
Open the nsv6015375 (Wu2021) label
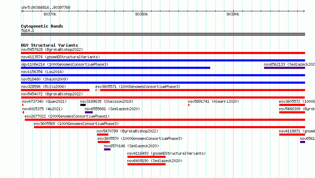[42, 109]
